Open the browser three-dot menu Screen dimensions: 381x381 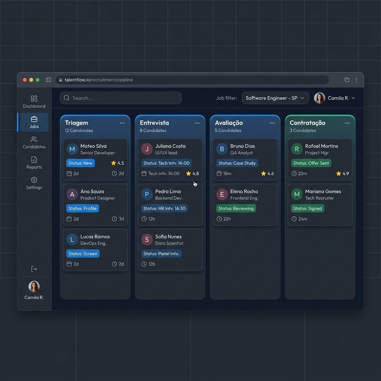(356, 80)
